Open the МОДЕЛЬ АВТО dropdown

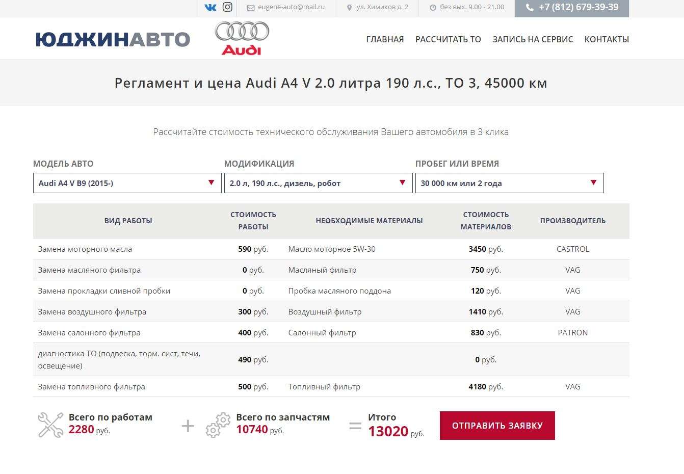(x=127, y=183)
